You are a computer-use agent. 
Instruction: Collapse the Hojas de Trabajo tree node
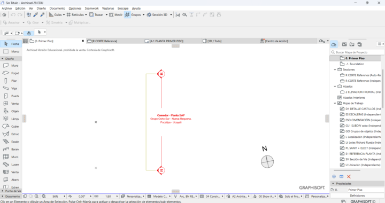click(x=335, y=103)
